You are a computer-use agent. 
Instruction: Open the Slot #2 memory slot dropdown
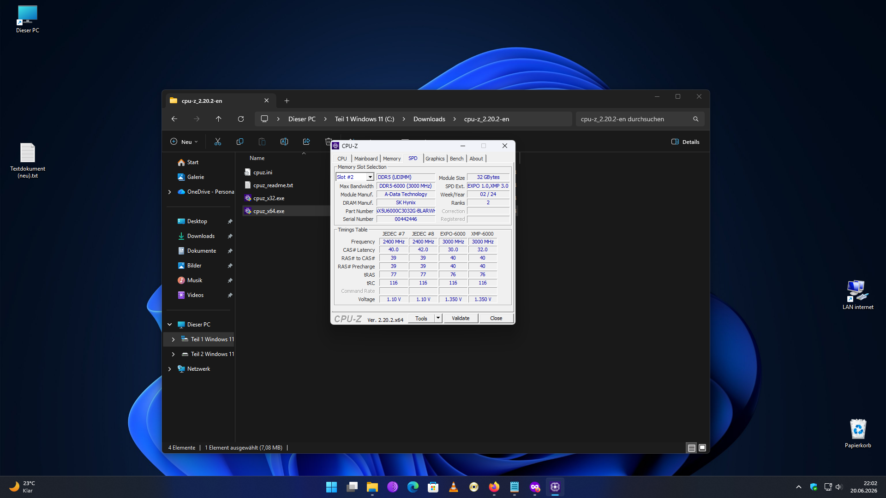tap(370, 177)
